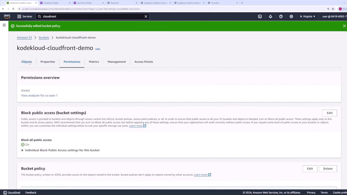Image resolution: width=347 pixels, height=195 pixels.
Task: Click the 'Block all public access' label
Action: pyautogui.click(x=36, y=140)
